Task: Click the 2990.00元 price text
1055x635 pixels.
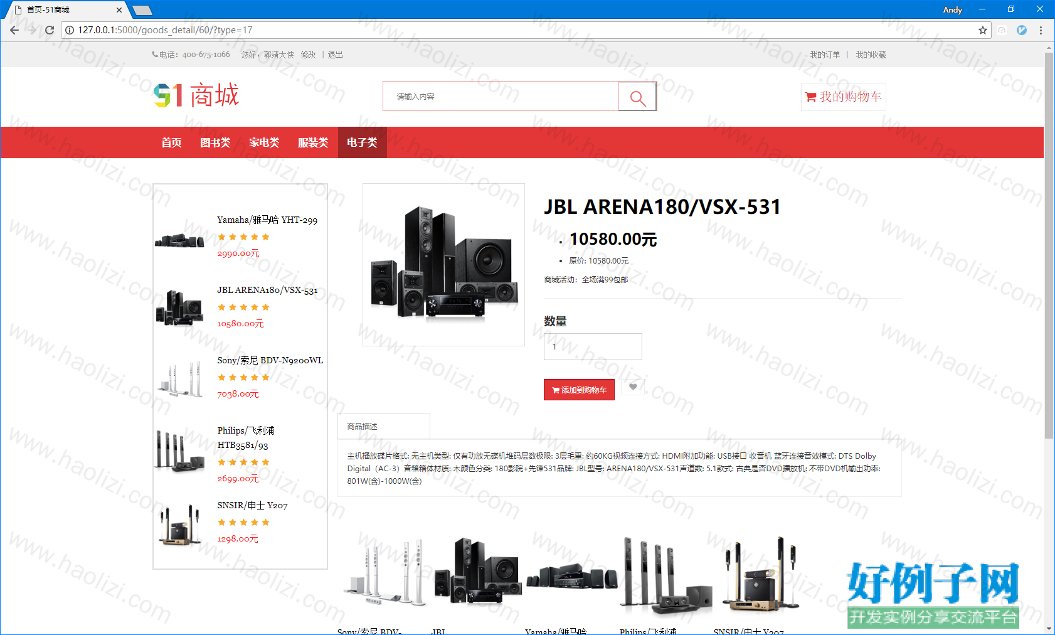Action: tap(238, 253)
